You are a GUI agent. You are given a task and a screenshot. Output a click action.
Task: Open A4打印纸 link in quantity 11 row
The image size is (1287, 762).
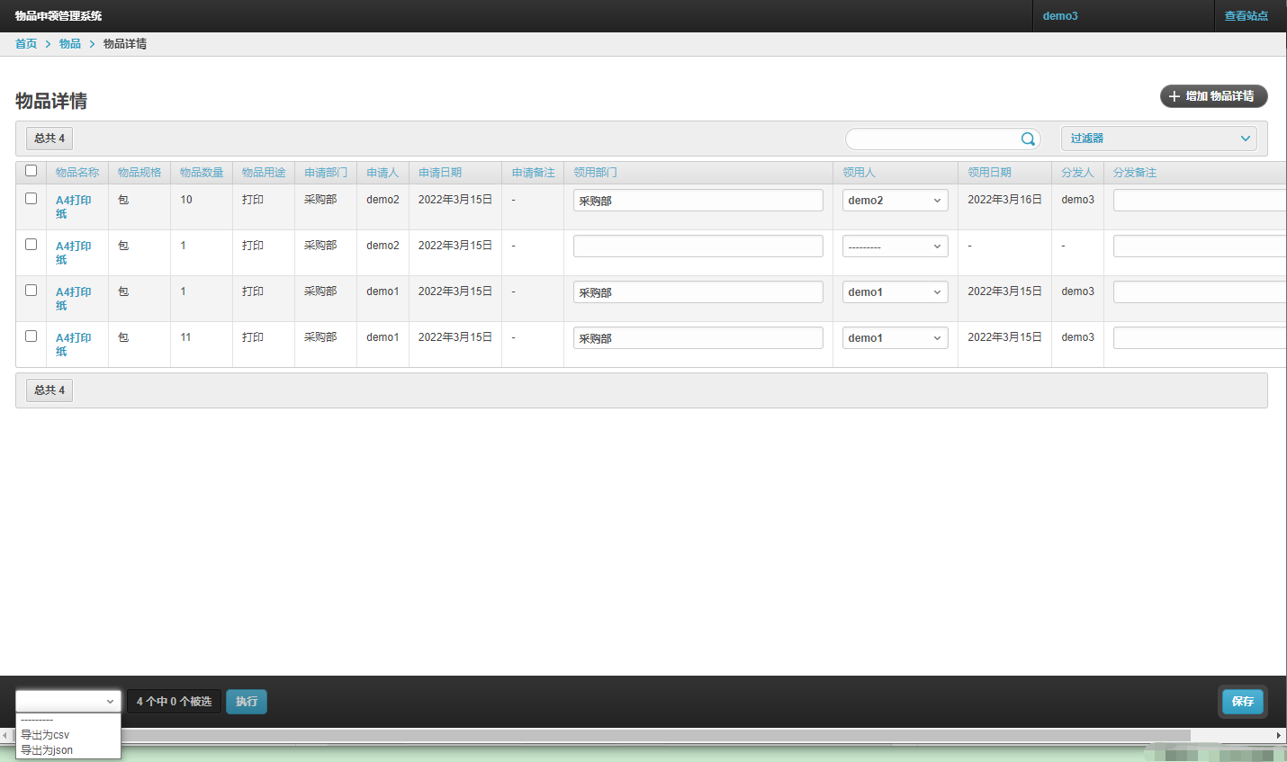tap(74, 345)
